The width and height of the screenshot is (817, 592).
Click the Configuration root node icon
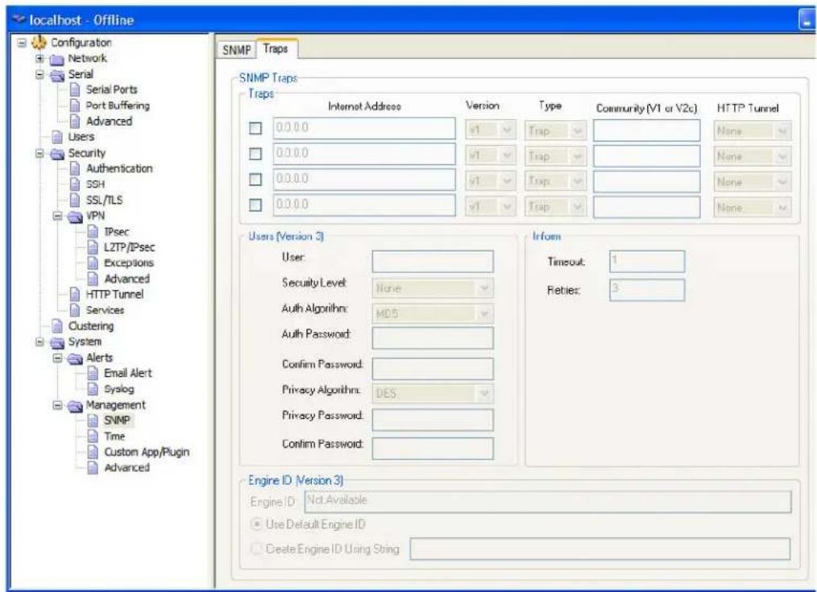[x=39, y=42]
